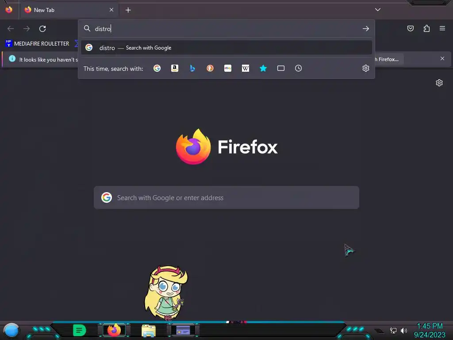The width and height of the screenshot is (453, 340).
Task: Search history using the clock icon
Action: [x=299, y=68]
